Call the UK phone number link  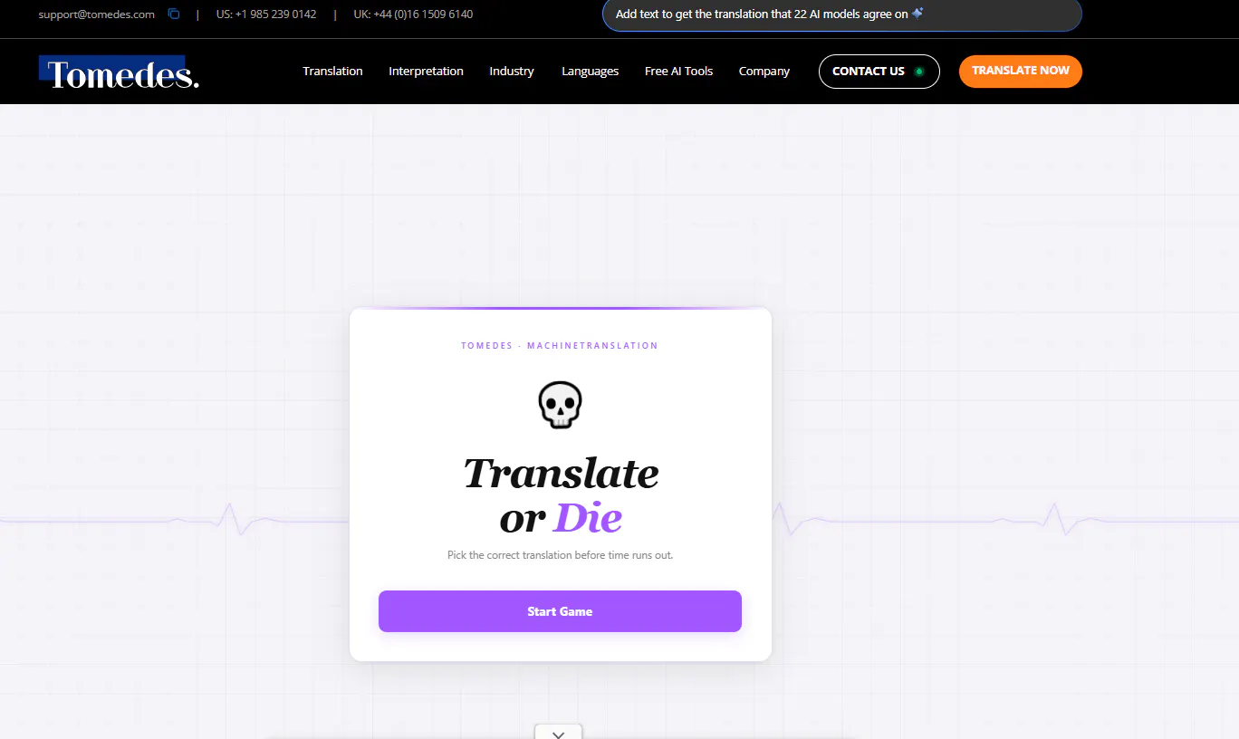(413, 14)
